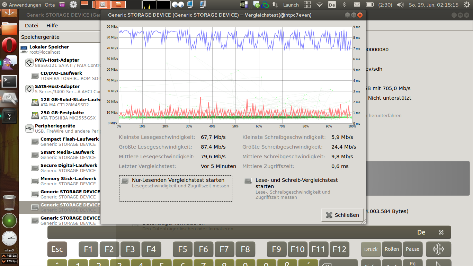
Task: Click the volume speaker icon
Action: click(x=400, y=5)
